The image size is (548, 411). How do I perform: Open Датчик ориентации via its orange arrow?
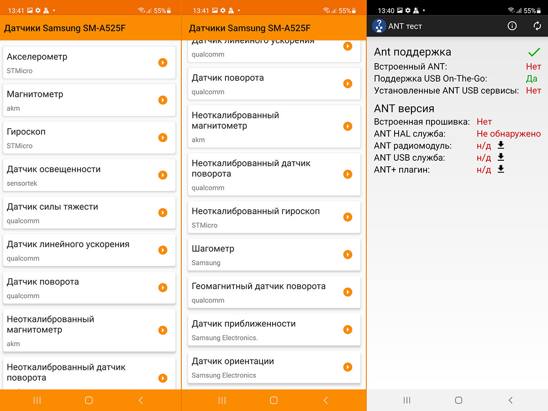(x=348, y=367)
